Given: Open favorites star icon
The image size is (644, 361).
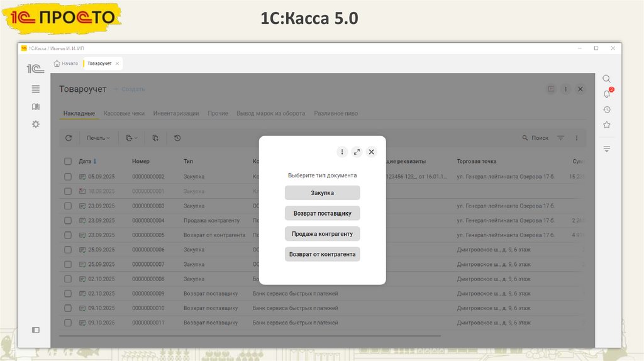Looking at the screenshot, I should tap(607, 125).
